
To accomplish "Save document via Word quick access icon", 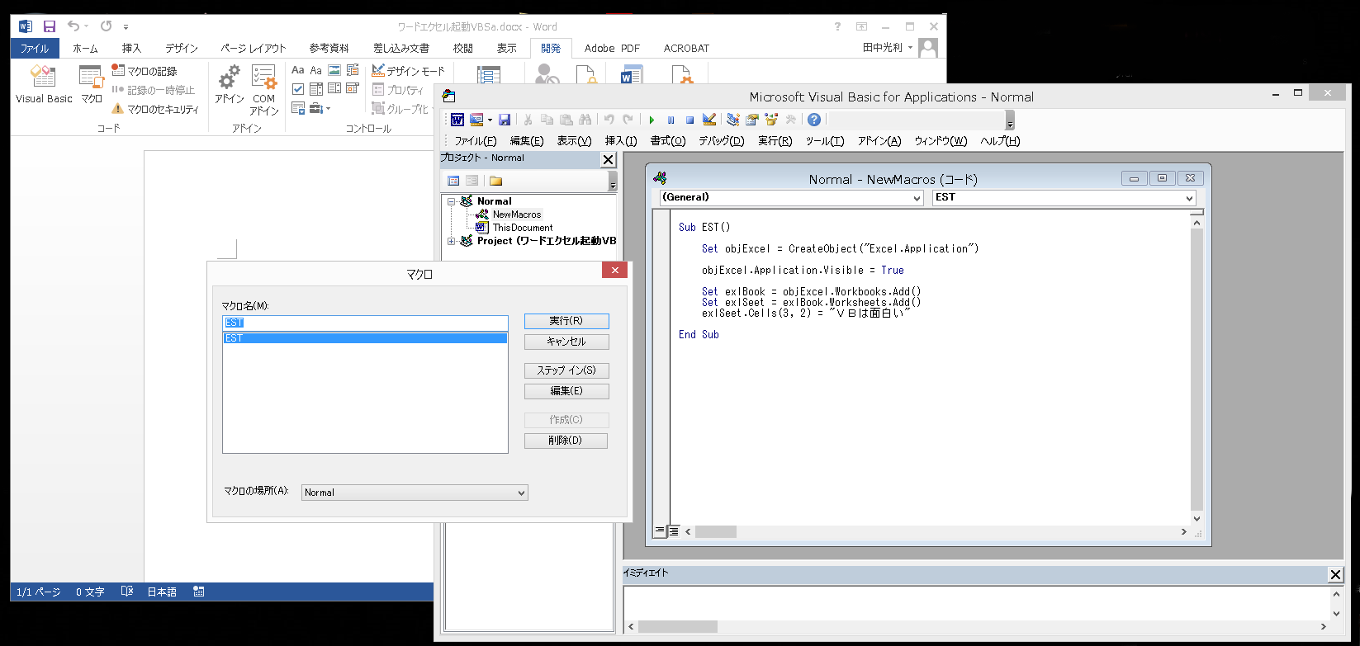I will (50, 26).
